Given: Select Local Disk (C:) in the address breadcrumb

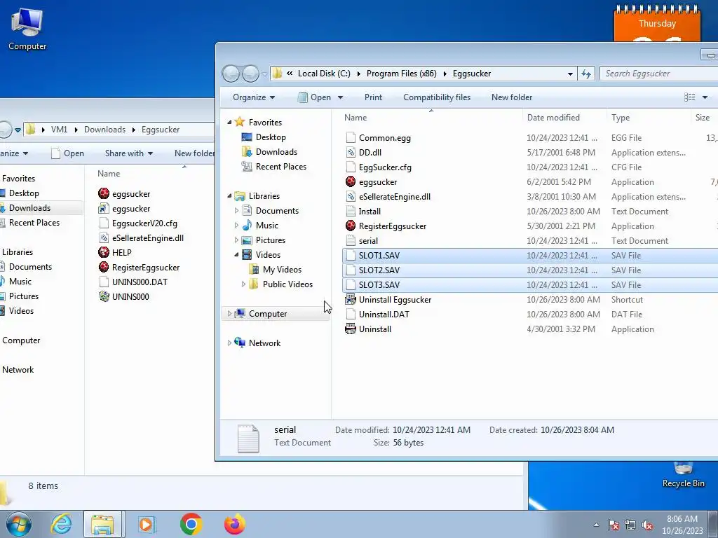Looking at the screenshot, I should pos(324,74).
